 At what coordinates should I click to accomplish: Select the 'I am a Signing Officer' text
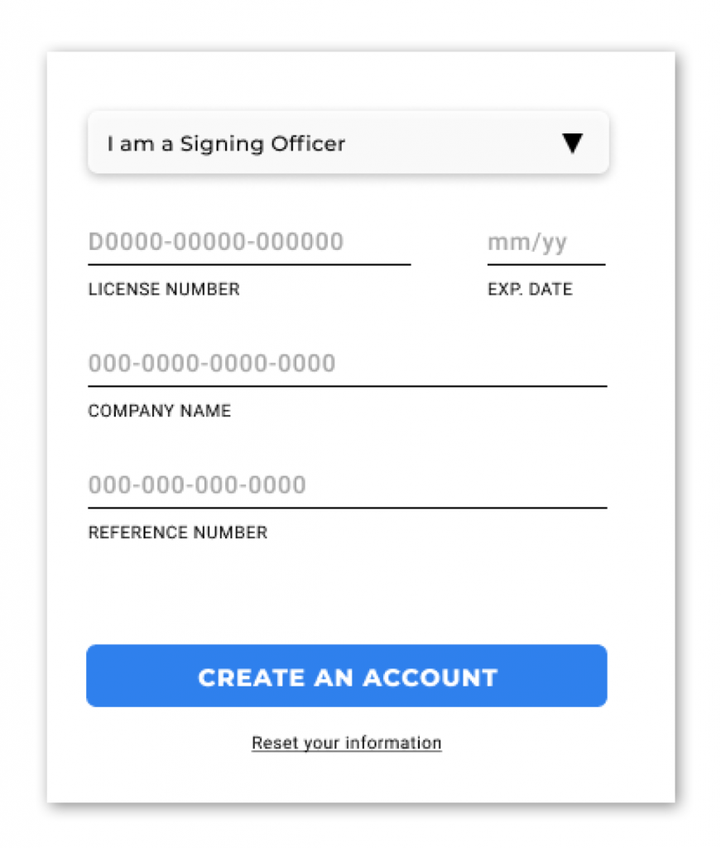226,144
